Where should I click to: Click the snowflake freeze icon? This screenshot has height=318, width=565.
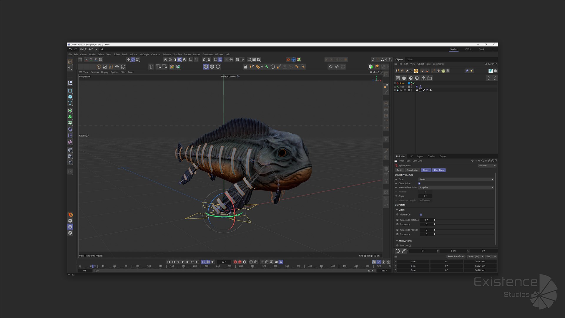[x=411, y=78]
